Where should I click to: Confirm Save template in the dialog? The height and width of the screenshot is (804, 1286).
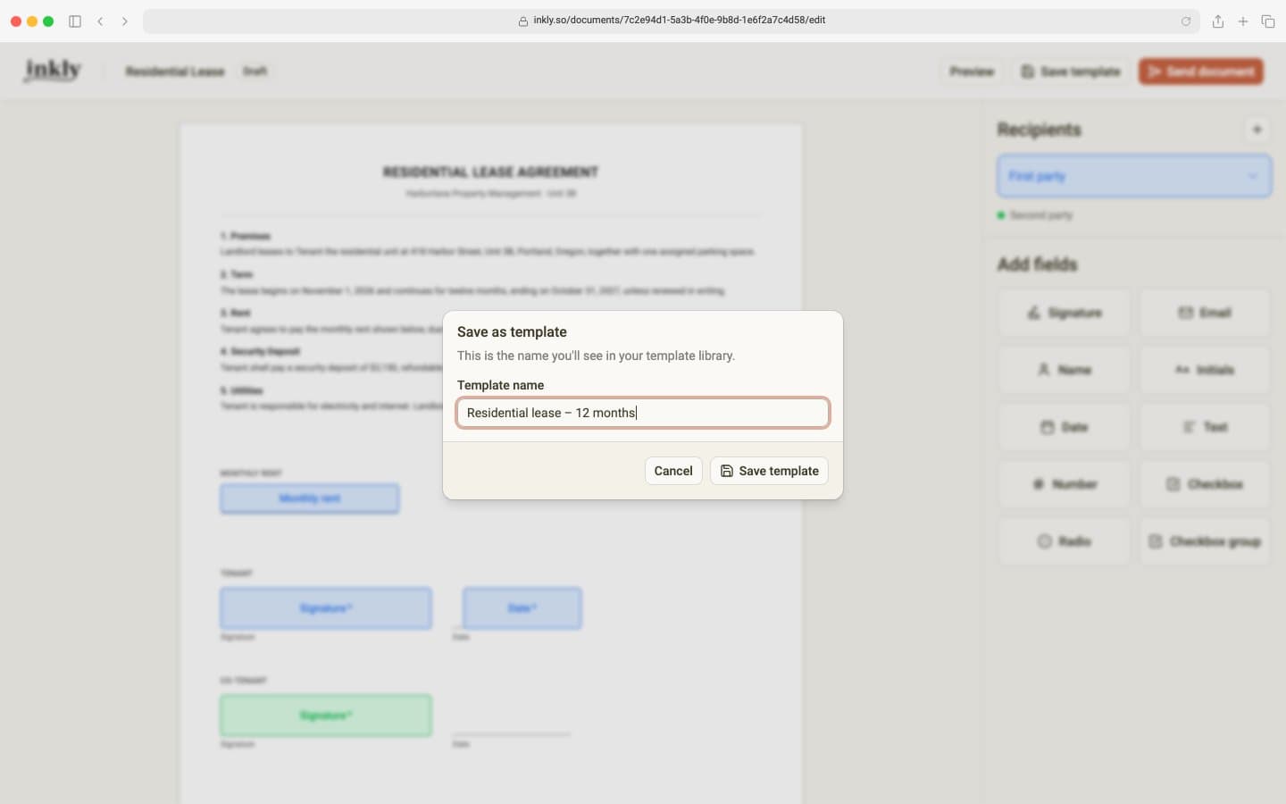[x=769, y=471]
